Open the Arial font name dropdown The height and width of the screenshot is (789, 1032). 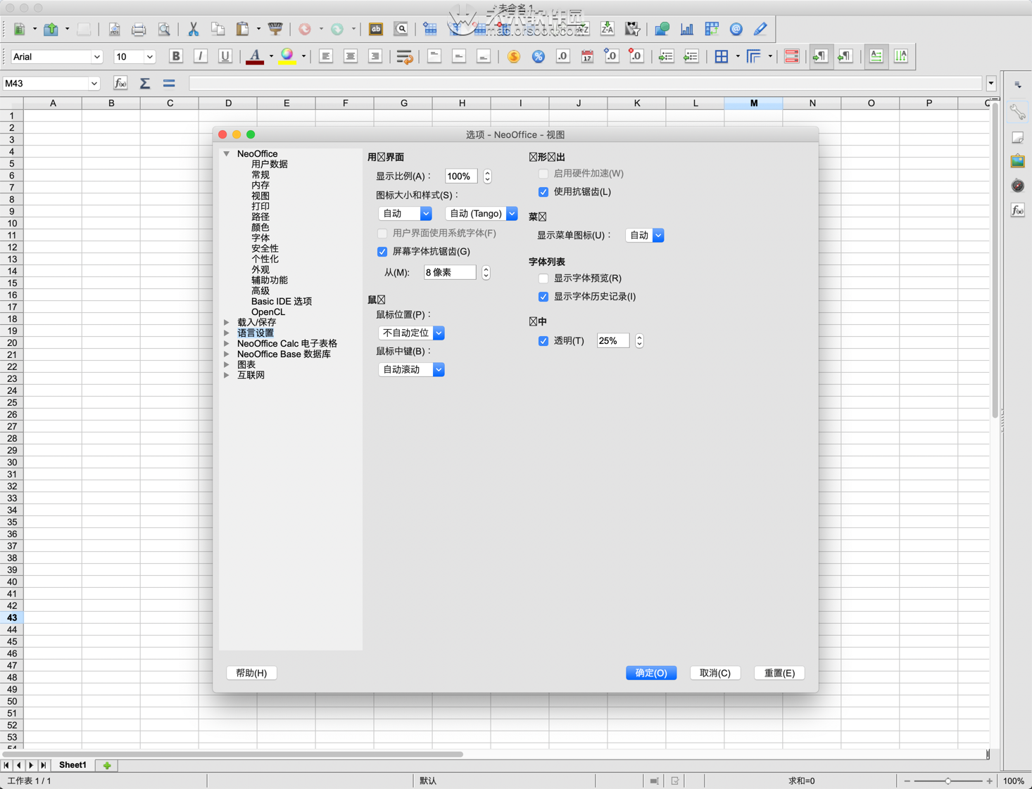click(x=96, y=57)
